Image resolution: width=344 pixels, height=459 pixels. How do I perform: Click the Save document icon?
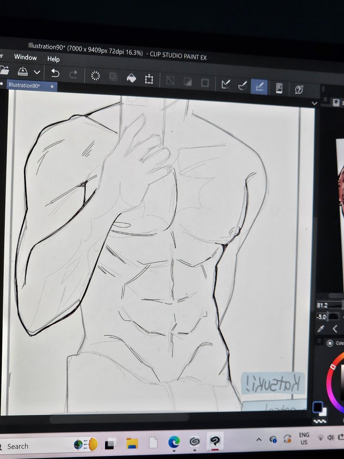pos(23,72)
